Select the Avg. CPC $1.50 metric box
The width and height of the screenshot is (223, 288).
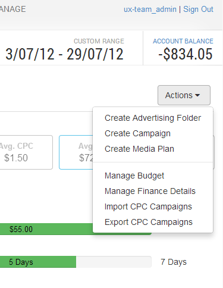point(26,152)
